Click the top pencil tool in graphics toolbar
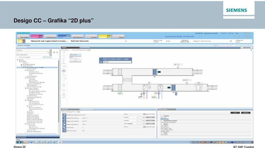265x148 pixels. click(x=64, y=53)
